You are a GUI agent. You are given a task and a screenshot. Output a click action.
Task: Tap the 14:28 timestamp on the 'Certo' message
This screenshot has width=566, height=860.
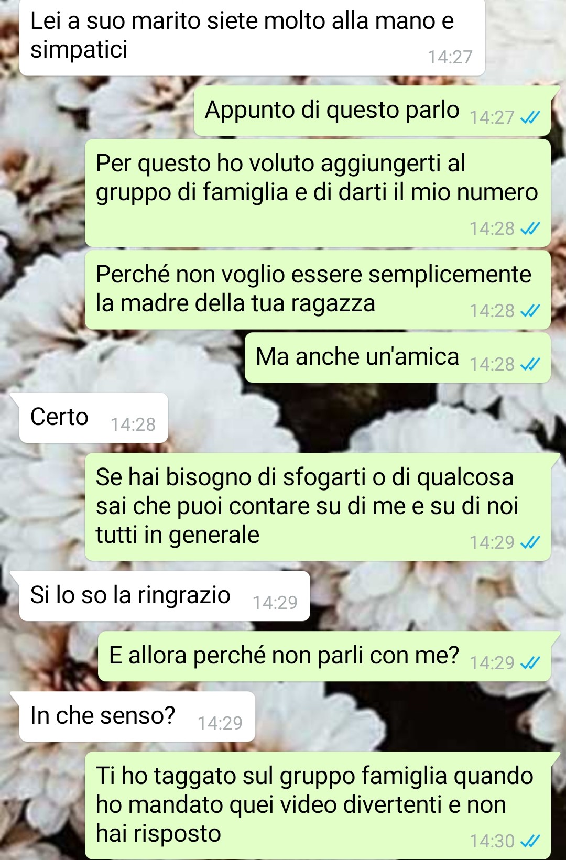[133, 424]
